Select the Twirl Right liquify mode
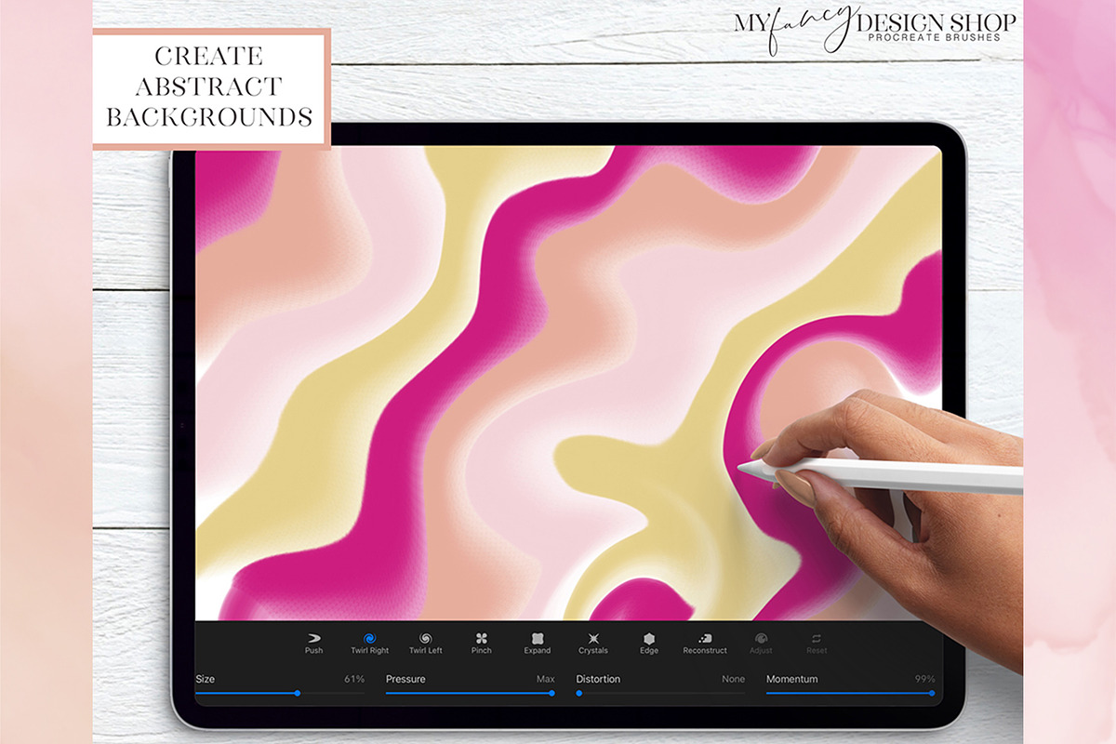Screen dimensions: 1116x744 369,644
